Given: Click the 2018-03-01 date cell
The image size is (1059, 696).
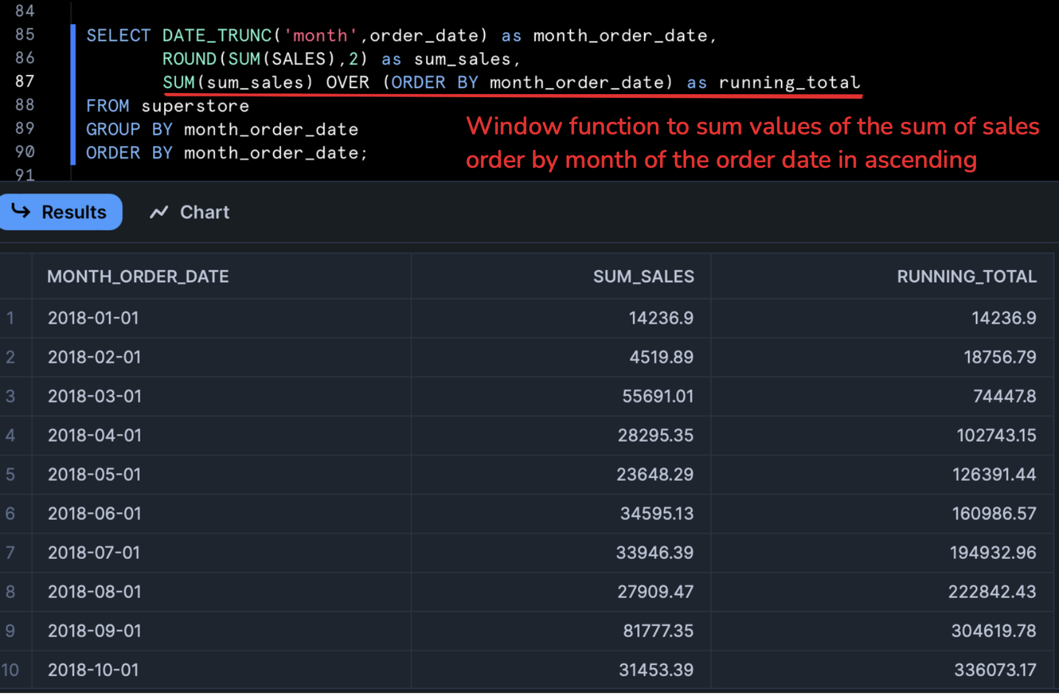Looking at the screenshot, I should click(95, 396).
